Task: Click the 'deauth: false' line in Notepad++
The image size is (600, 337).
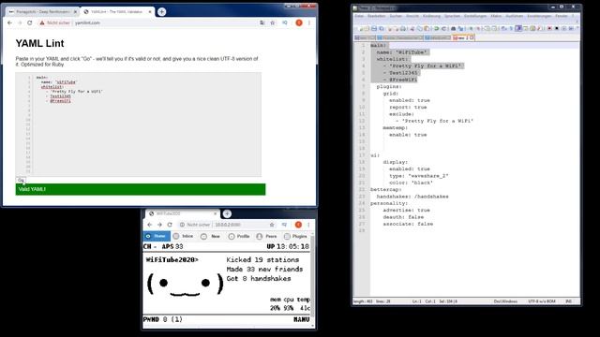Action: 403,217
